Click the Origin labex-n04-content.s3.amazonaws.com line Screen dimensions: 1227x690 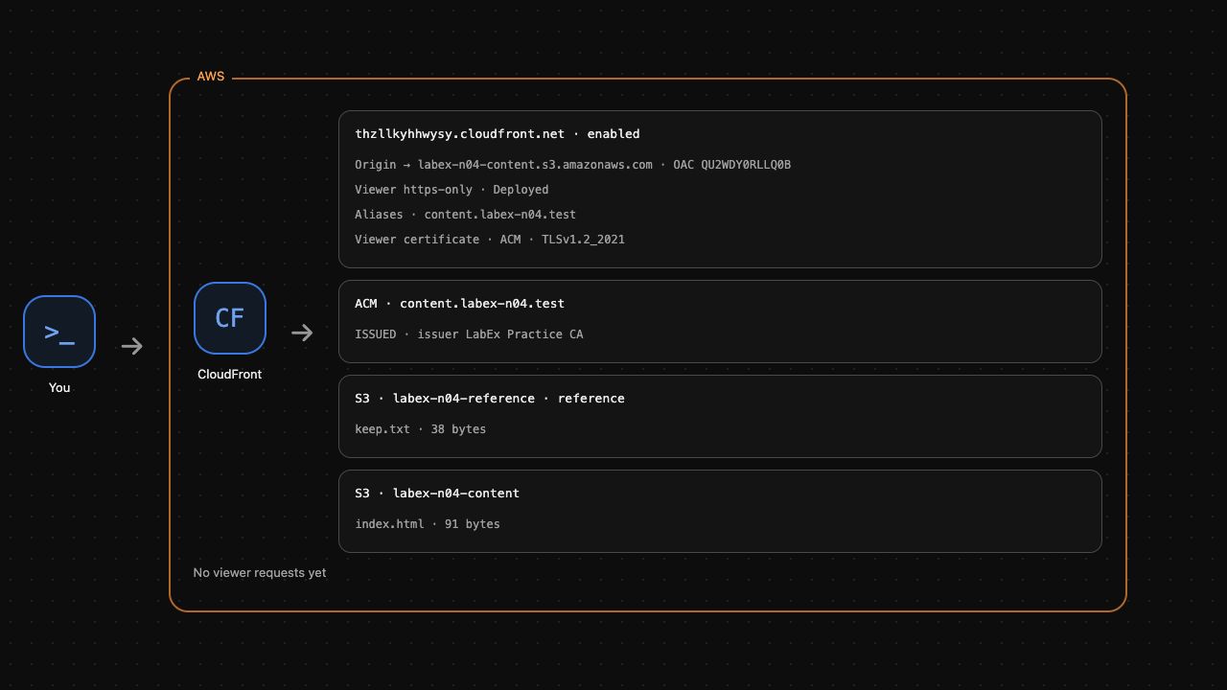573,165
